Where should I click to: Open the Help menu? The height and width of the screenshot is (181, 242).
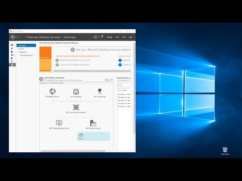pos(130,37)
